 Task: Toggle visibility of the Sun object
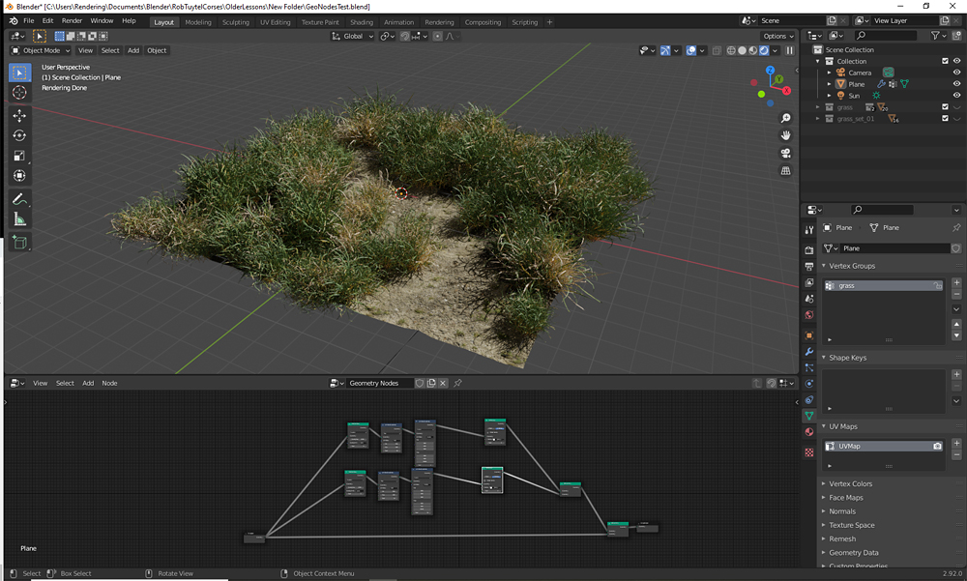[956, 95]
